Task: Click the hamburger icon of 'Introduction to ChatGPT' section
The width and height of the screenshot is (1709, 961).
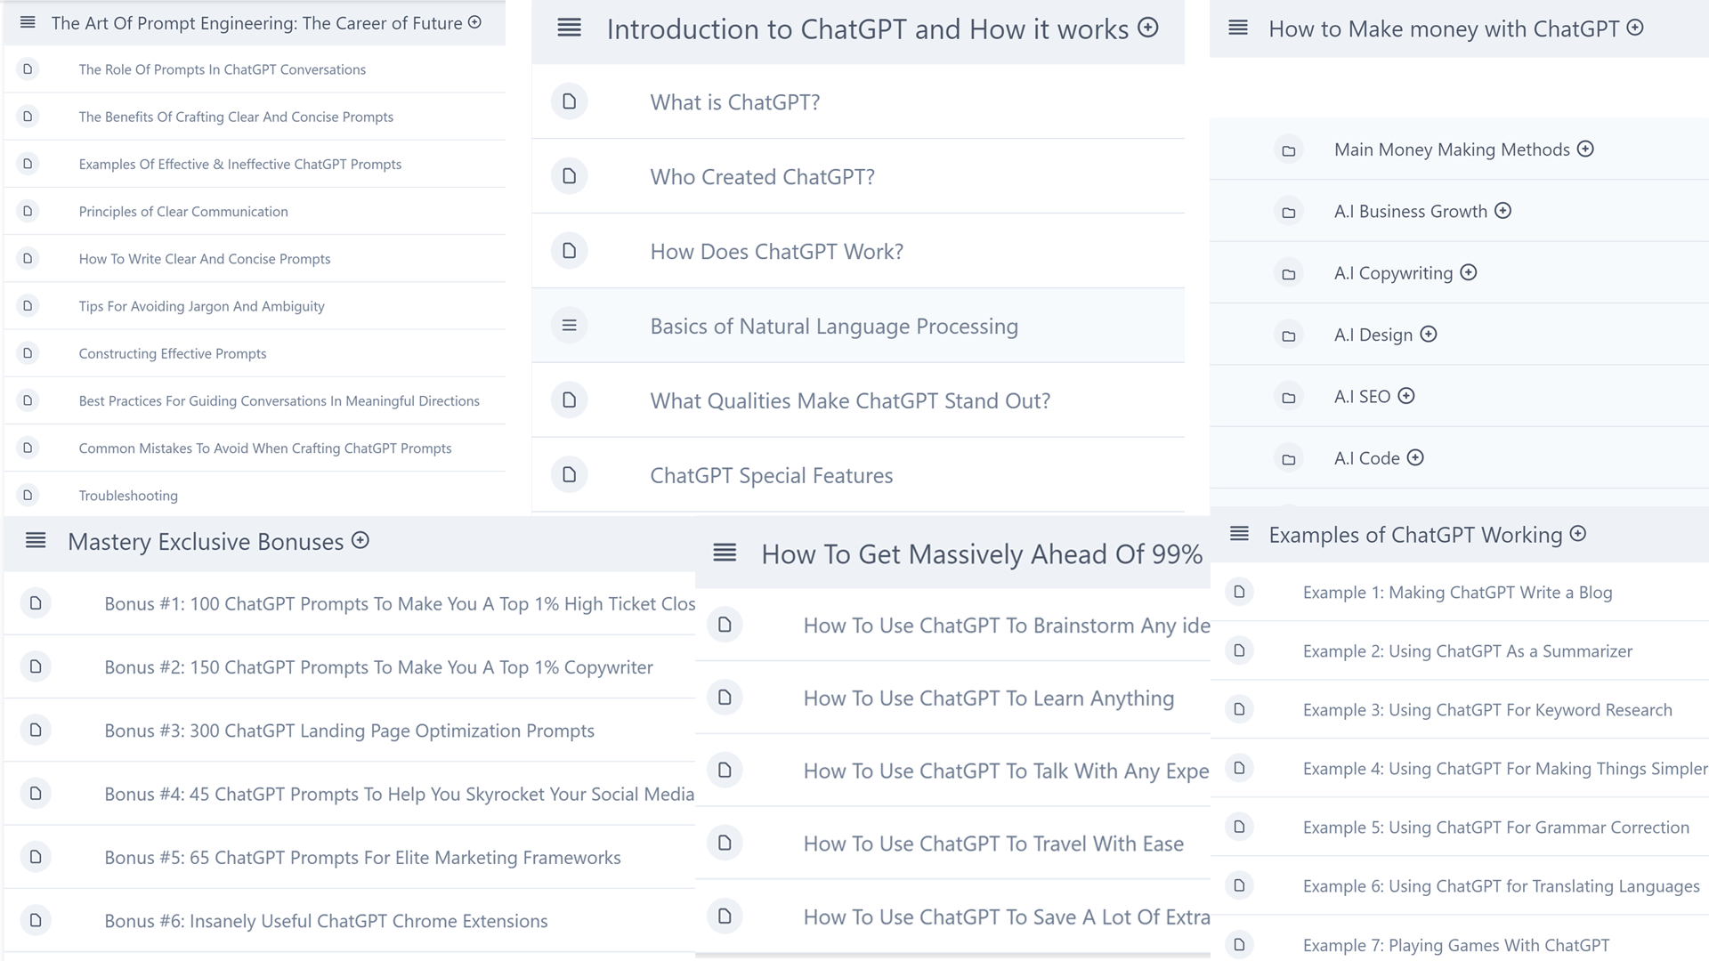Action: click(x=570, y=28)
